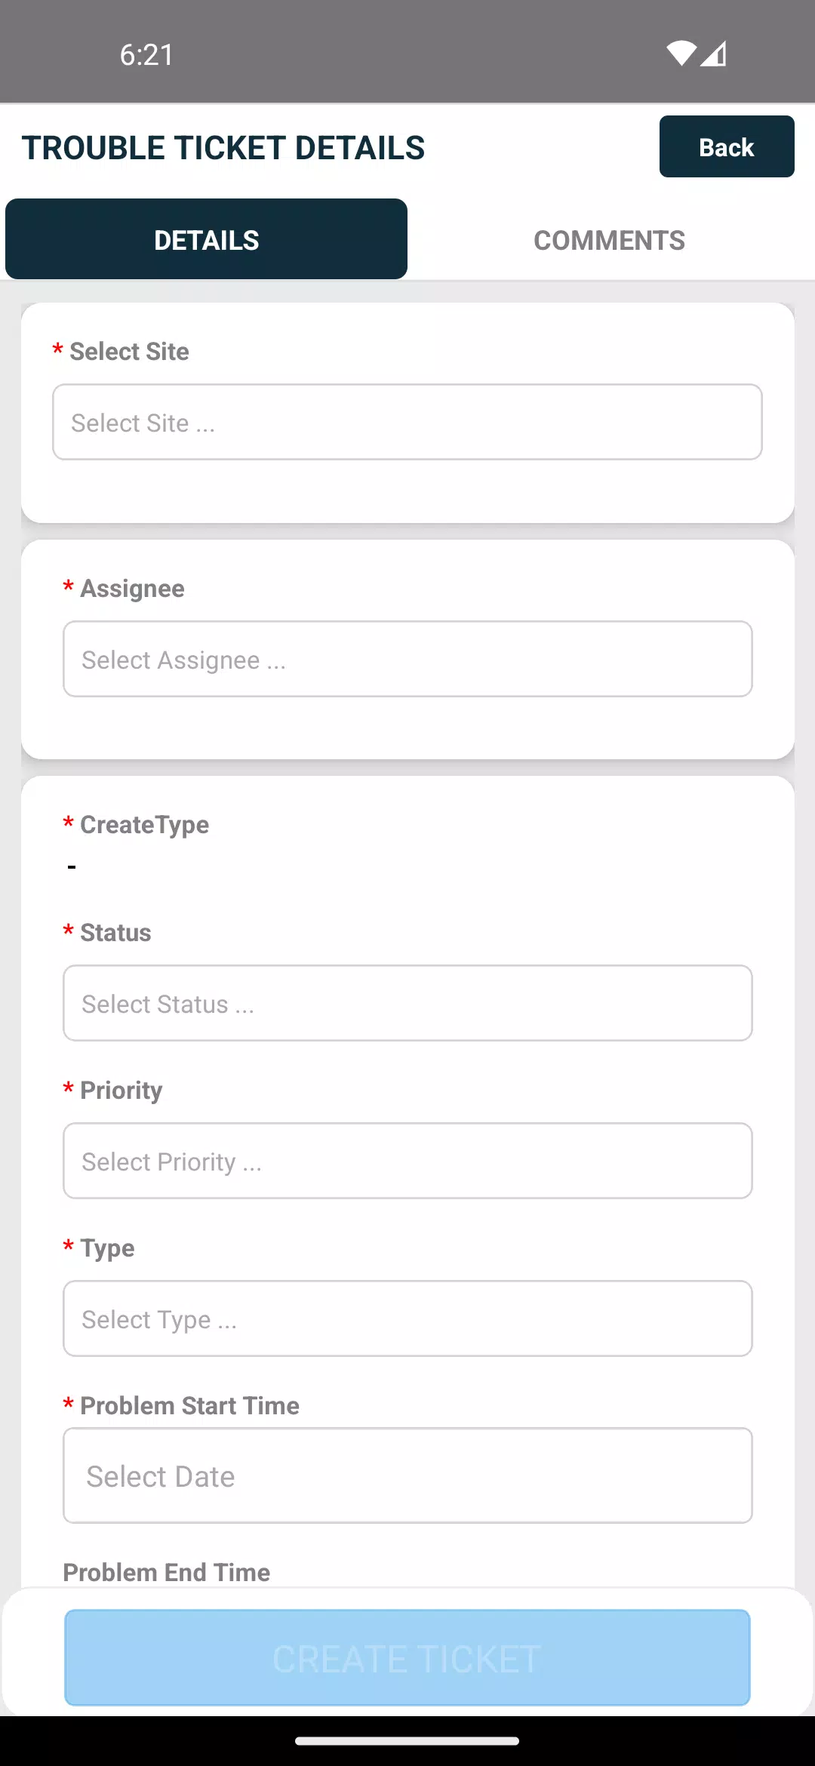Click the CreateType label
The height and width of the screenshot is (1766, 815).
point(145,825)
